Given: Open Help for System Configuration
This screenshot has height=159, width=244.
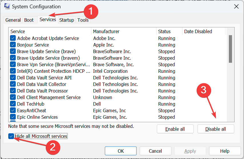Looking at the screenshot, I should [x=225, y=151].
